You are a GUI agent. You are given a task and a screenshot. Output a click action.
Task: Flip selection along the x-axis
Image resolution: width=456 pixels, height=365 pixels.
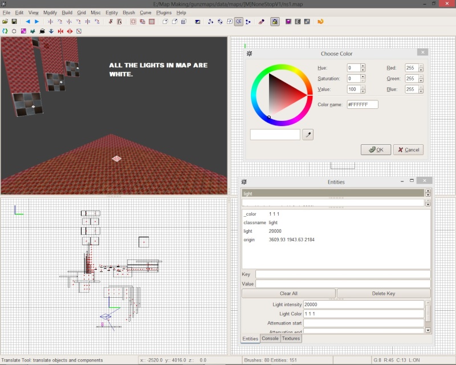pos(50,22)
